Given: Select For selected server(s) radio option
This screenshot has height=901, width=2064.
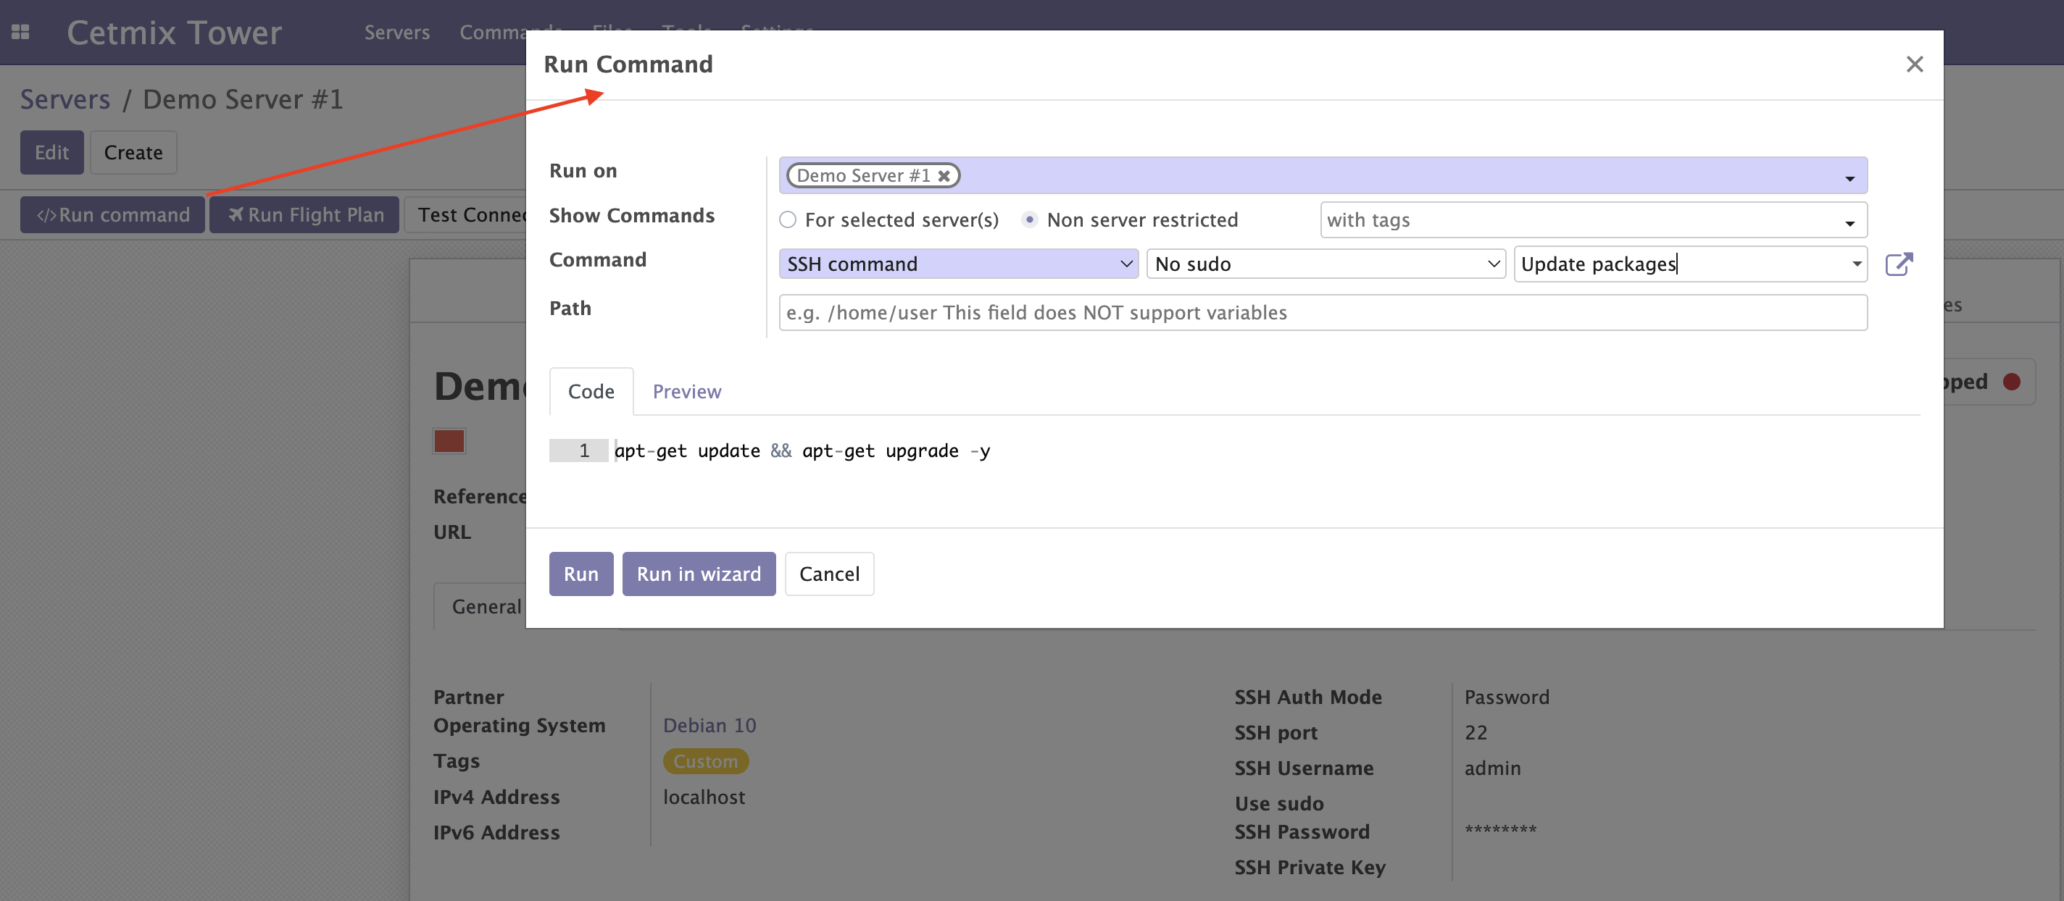Looking at the screenshot, I should pyautogui.click(x=788, y=219).
